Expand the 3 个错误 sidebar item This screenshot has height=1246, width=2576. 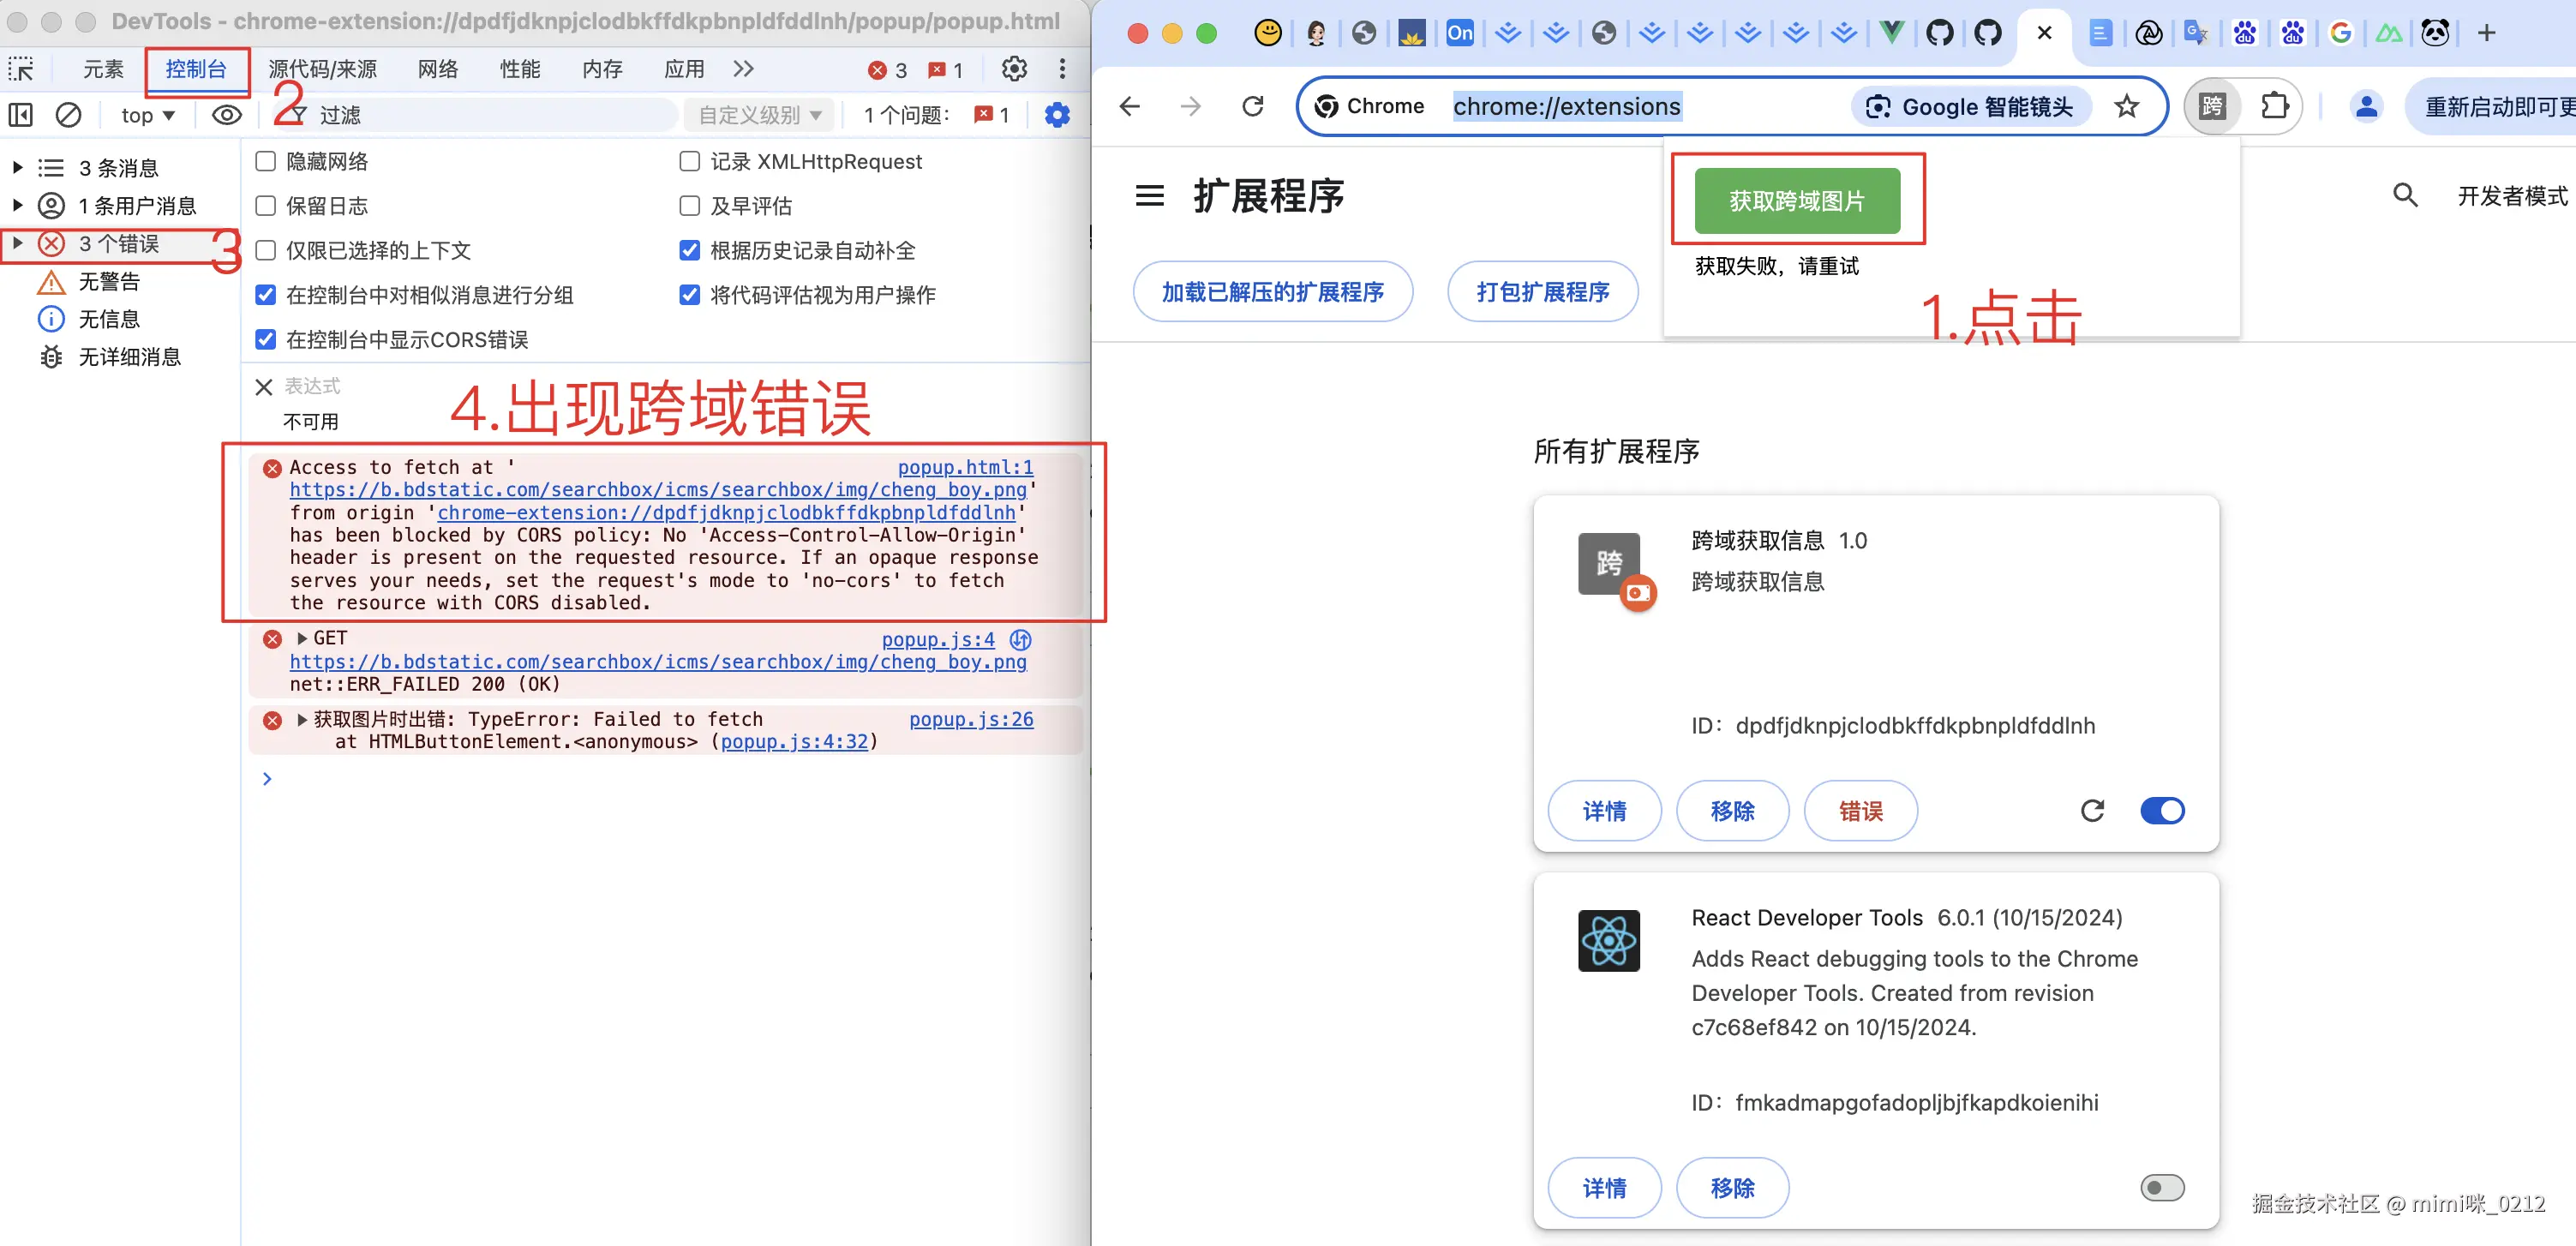click(x=17, y=243)
